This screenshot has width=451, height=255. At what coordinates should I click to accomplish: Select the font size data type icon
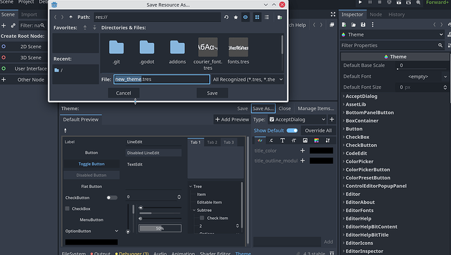293,140
